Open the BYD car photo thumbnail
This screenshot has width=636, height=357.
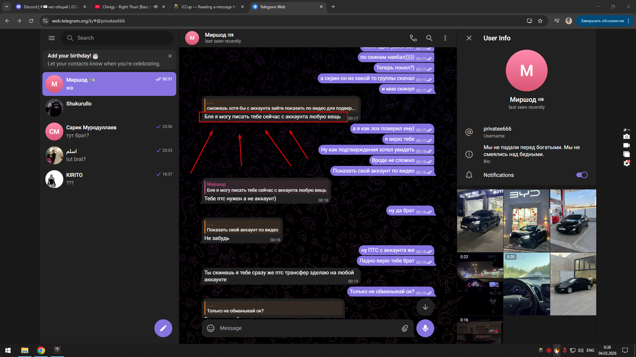click(x=526, y=220)
